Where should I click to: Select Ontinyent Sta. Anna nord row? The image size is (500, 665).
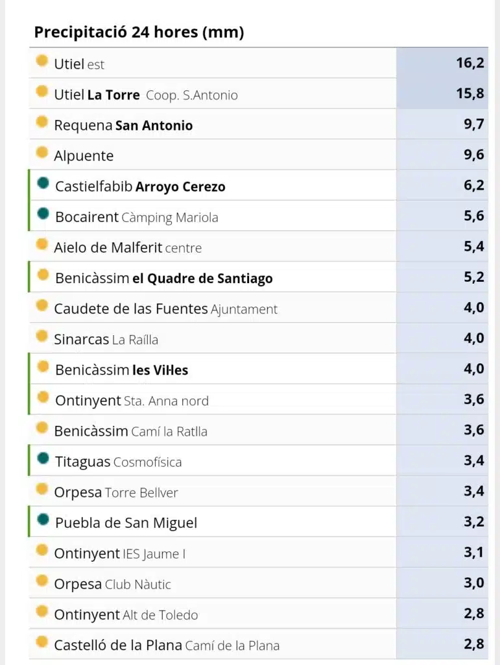tap(258, 399)
